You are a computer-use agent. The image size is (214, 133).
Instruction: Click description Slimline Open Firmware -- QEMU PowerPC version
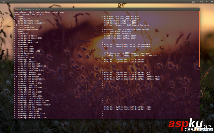pos(131,55)
